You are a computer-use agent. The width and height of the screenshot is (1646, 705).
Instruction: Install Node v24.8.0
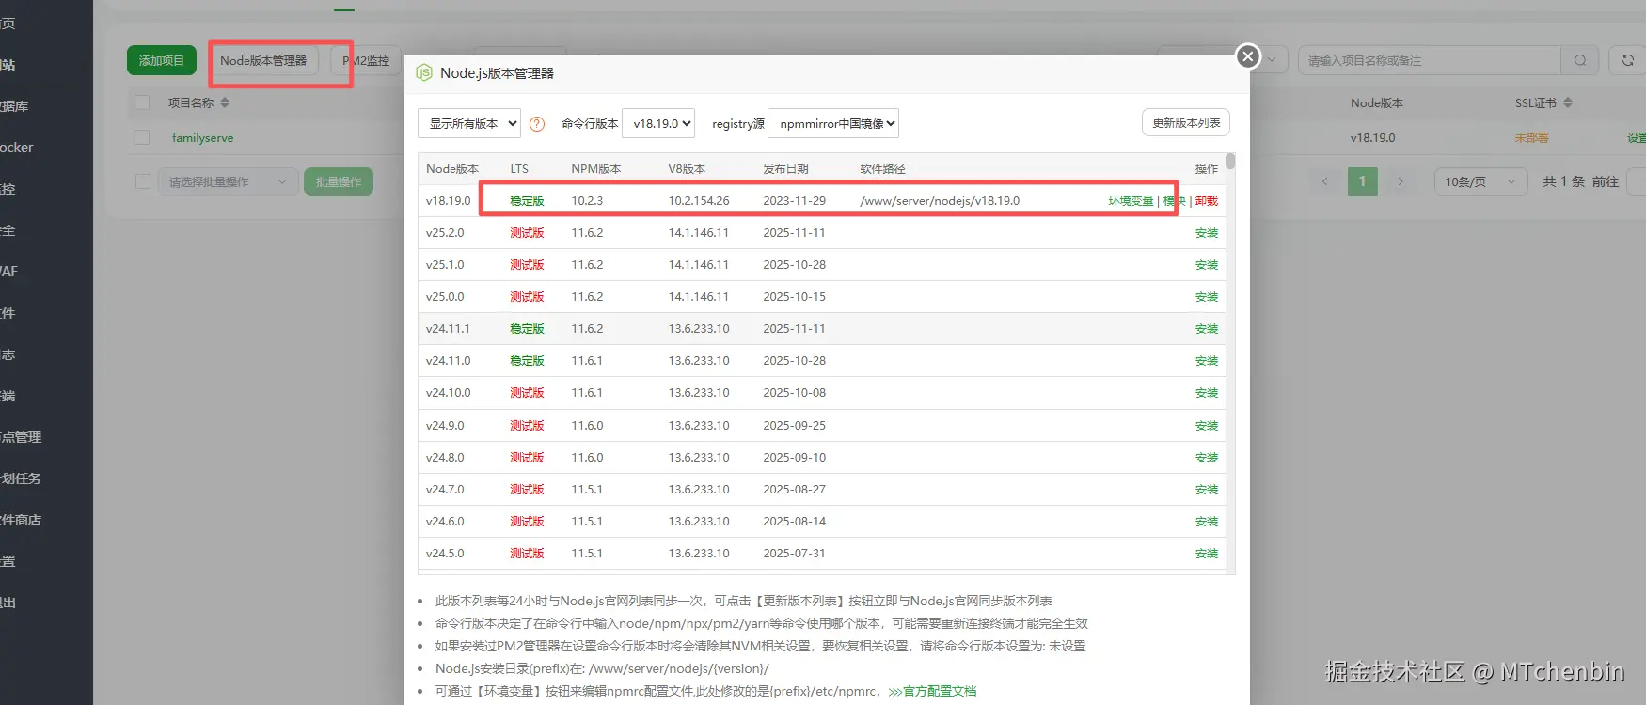pos(1207,458)
